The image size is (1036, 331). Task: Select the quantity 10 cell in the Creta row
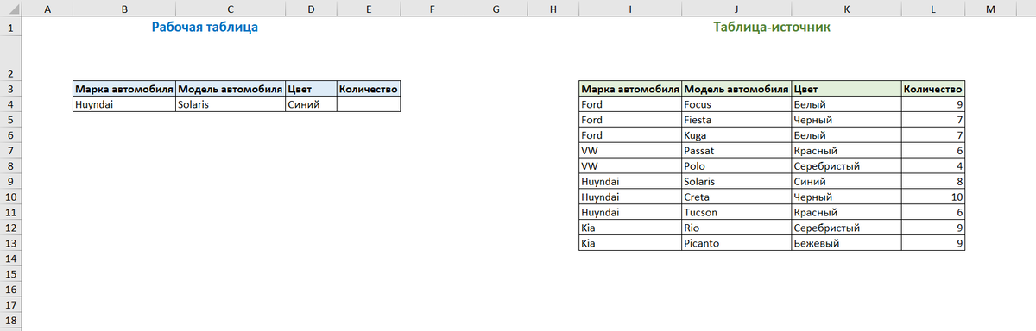click(932, 197)
